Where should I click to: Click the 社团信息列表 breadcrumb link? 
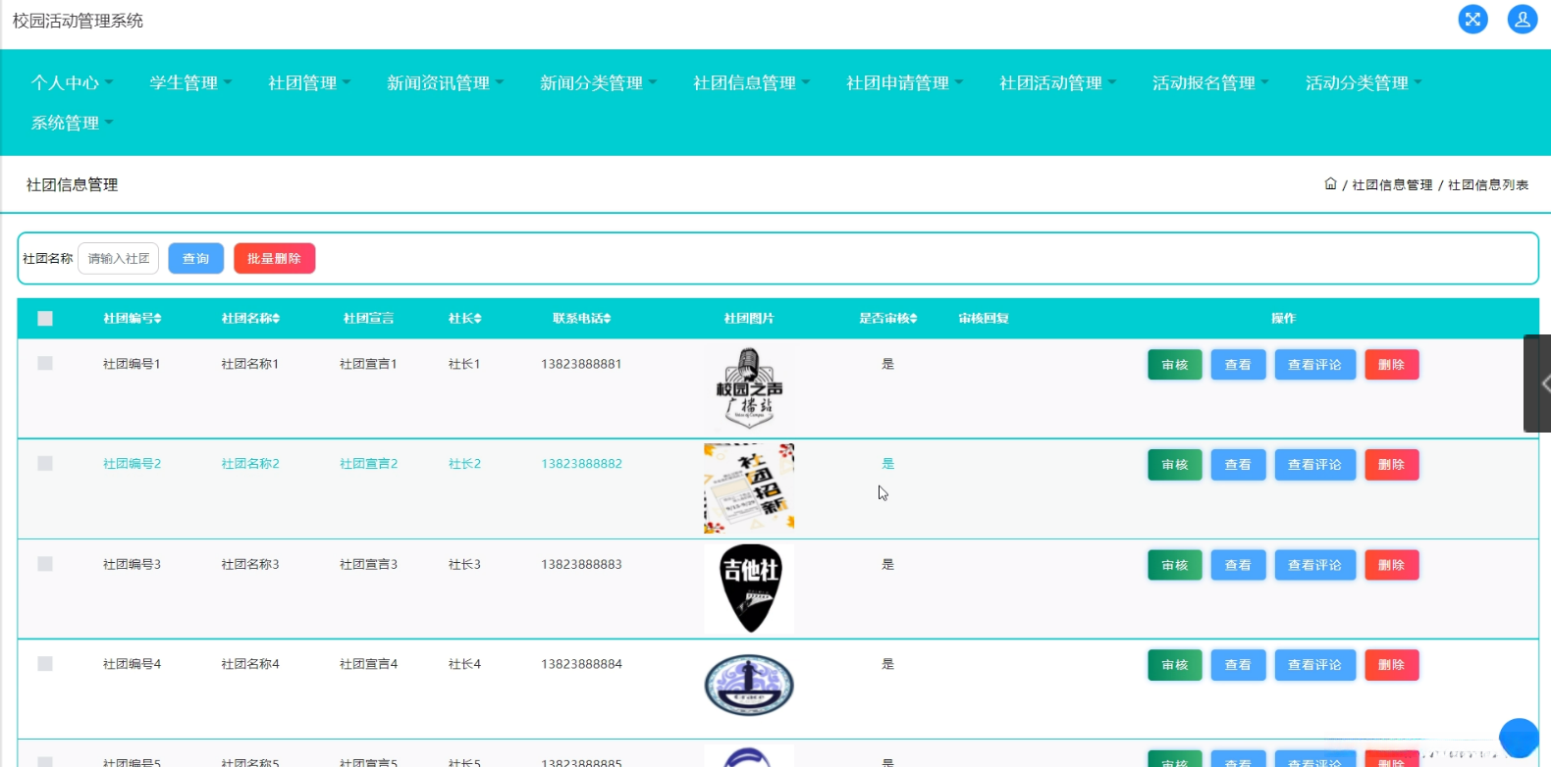1488,184
